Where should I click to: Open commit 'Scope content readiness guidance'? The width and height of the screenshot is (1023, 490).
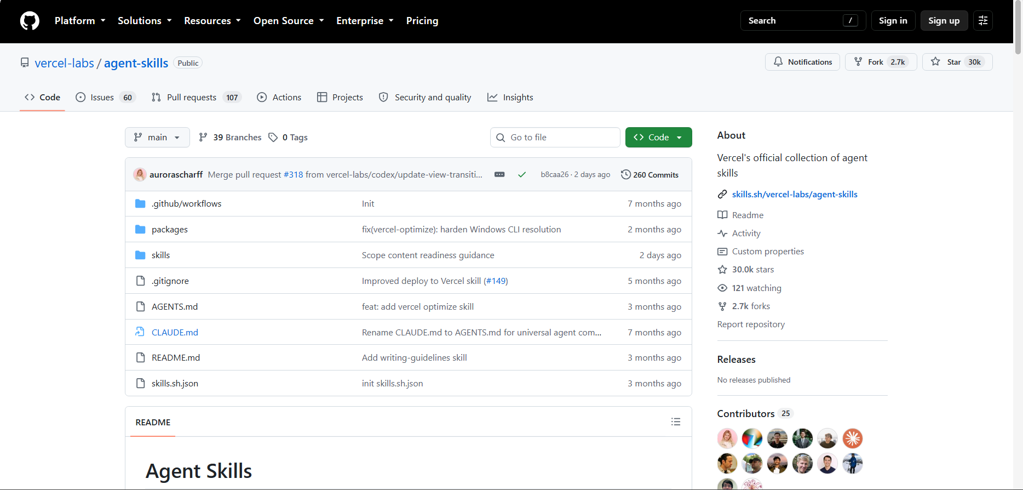pyautogui.click(x=428, y=255)
